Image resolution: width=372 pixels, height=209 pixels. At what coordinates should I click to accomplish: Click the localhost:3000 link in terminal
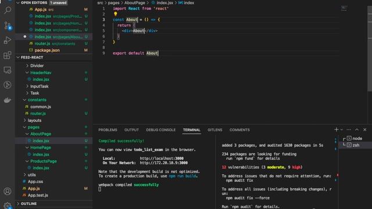(162, 158)
